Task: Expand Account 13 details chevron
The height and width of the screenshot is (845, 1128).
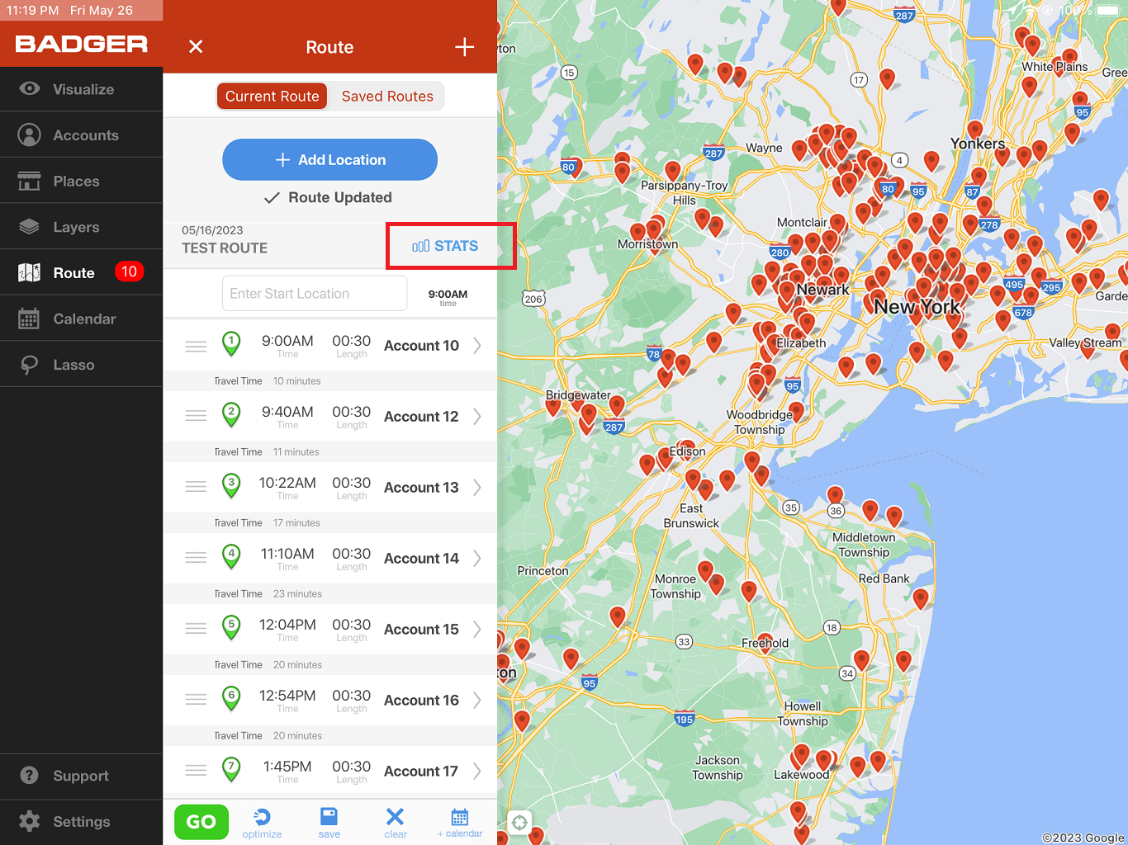Action: coord(477,488)
